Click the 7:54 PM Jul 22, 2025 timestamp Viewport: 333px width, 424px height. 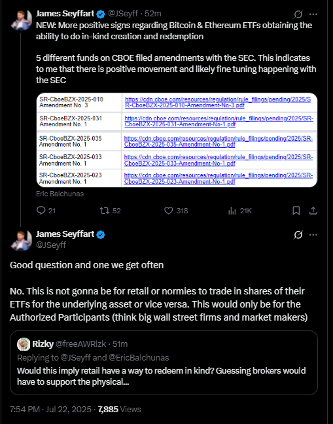(x=50, y=409)
